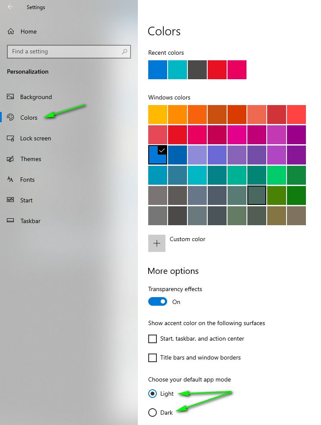Screen dimensions: 321x425
Task: Click the Start tiles icon
Action: coord(10,200)
